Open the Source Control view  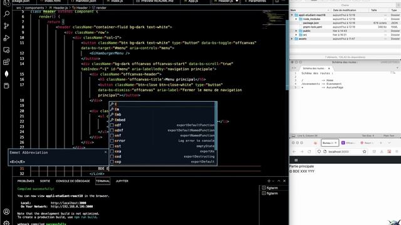tap(6, 26)
